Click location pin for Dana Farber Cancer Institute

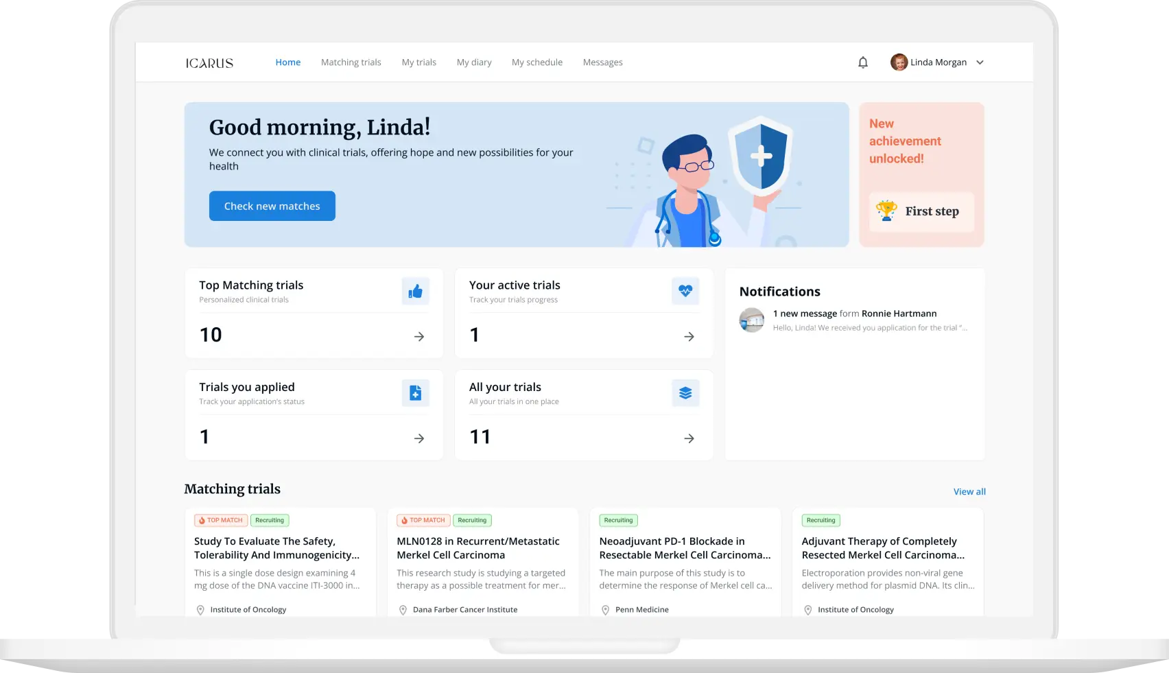point(403,610)
